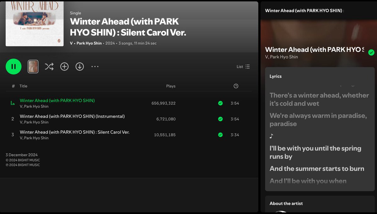Enable shuffle for this single
The image size is (377, 214).
click(49, 66)
